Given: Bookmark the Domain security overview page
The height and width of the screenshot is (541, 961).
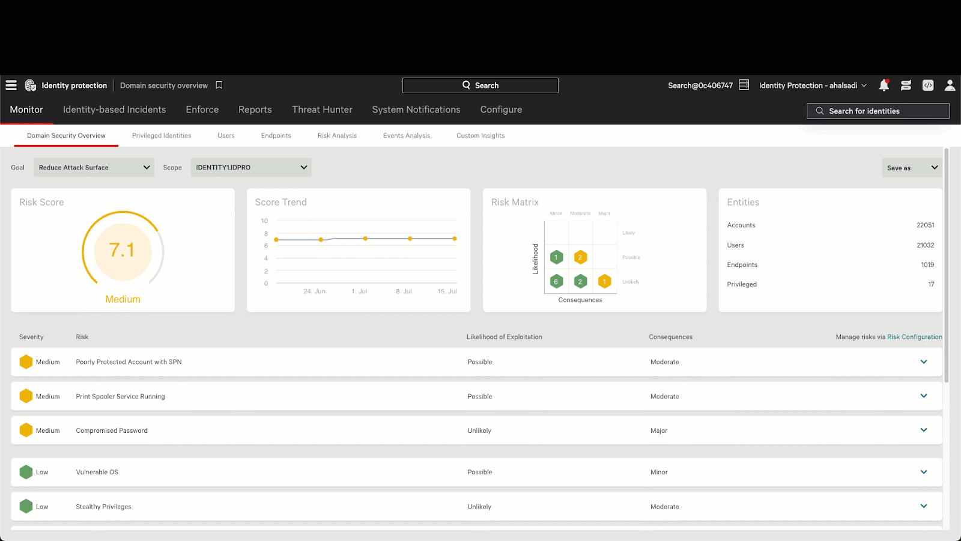Looking at the screenshot, I should coord(219,85).
